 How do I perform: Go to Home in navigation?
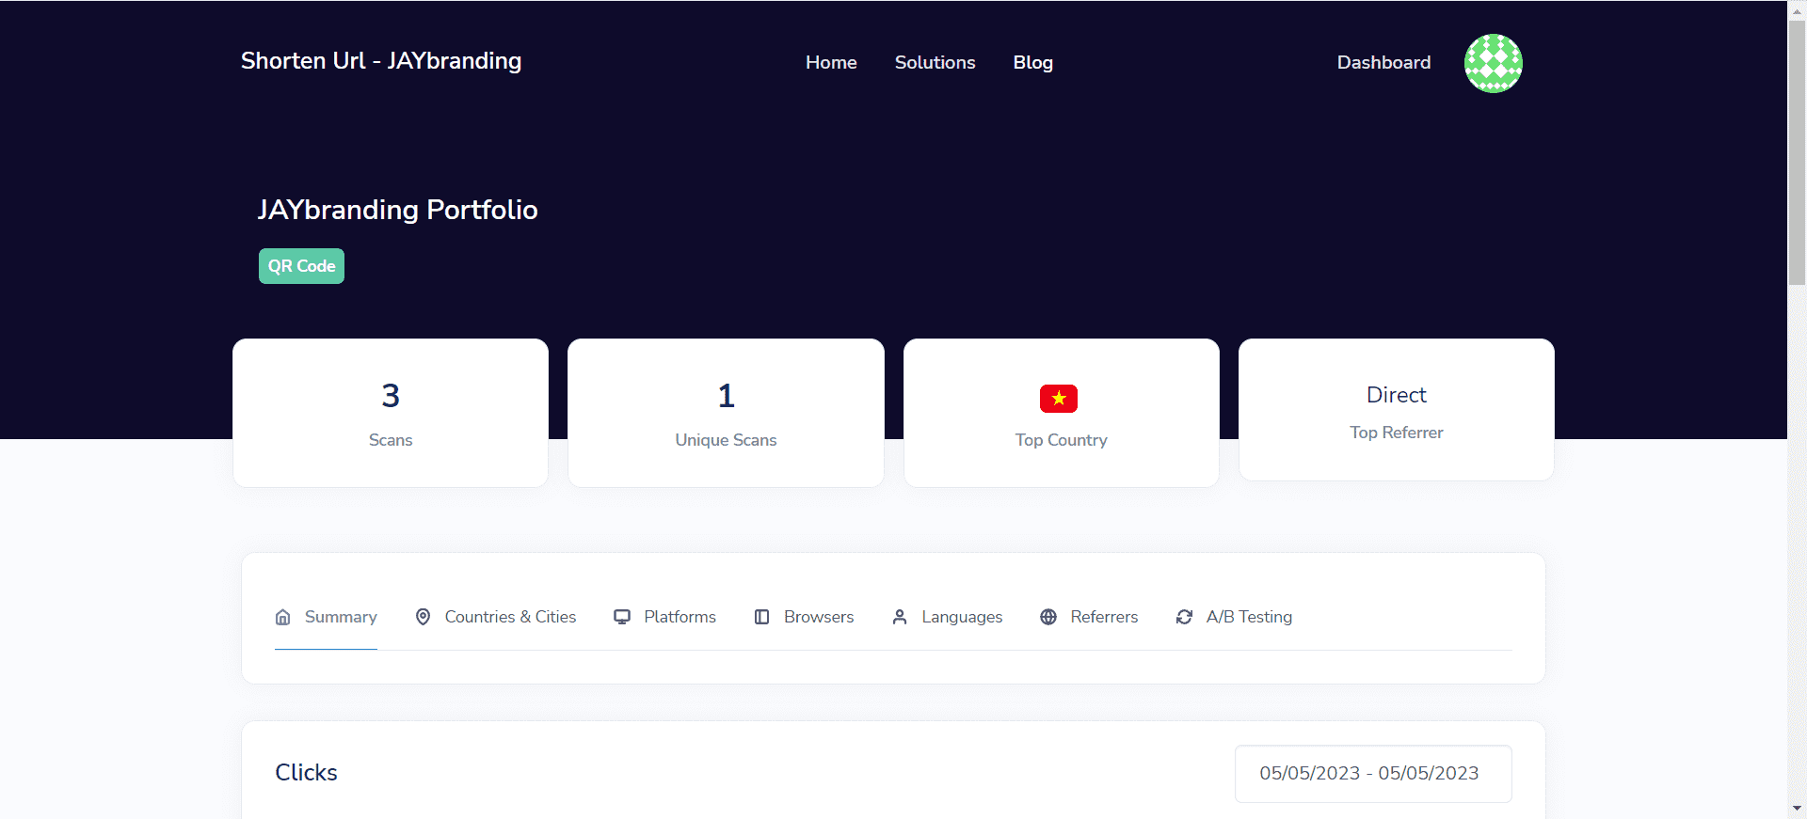pos(831,62)
